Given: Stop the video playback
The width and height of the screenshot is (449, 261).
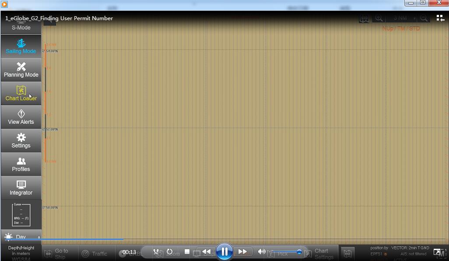Looking at the screenshot, I should [x=187, y=251].
